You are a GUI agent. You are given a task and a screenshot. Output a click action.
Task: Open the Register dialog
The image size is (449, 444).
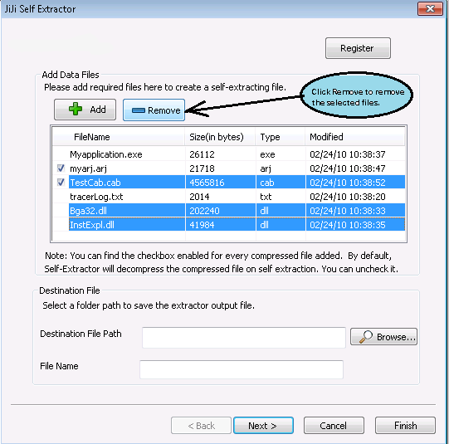(358, 48)
